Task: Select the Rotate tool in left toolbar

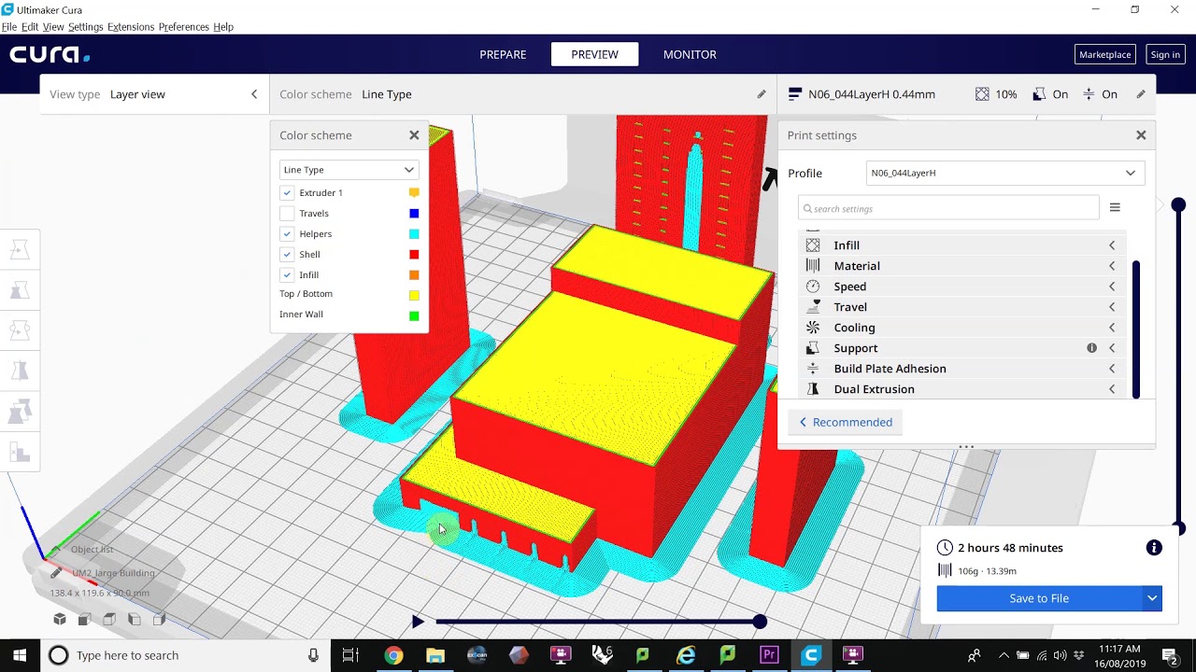Action: [x=20, y=330]
